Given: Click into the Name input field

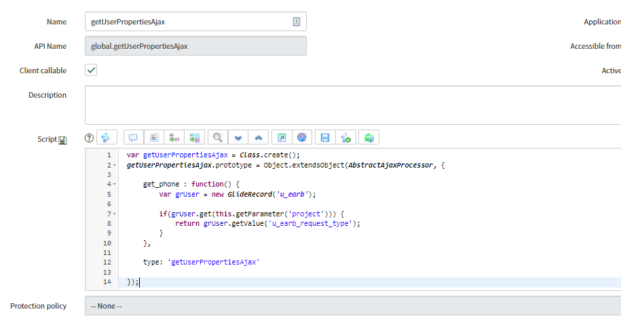Looking at the screenshot, I should click(x=195, y=22).
